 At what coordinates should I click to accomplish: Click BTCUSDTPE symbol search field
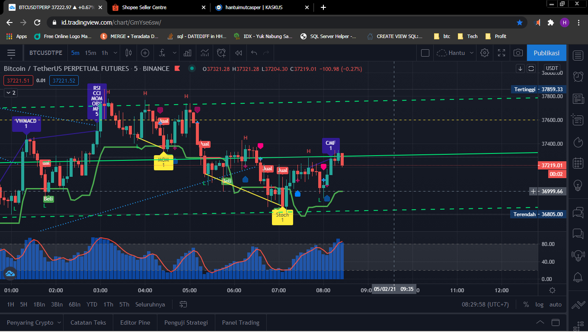pyautogui.click(x=45, y=53)
